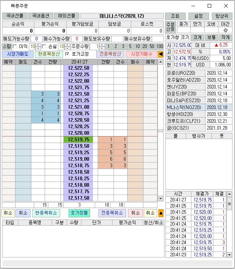This screenshot has height=269, width=235.
Task: Click the 12,521.50 price row
Action: pos(78,94)
